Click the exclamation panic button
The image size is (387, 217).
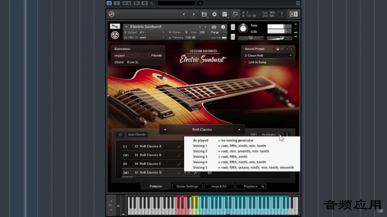[282, 14]
